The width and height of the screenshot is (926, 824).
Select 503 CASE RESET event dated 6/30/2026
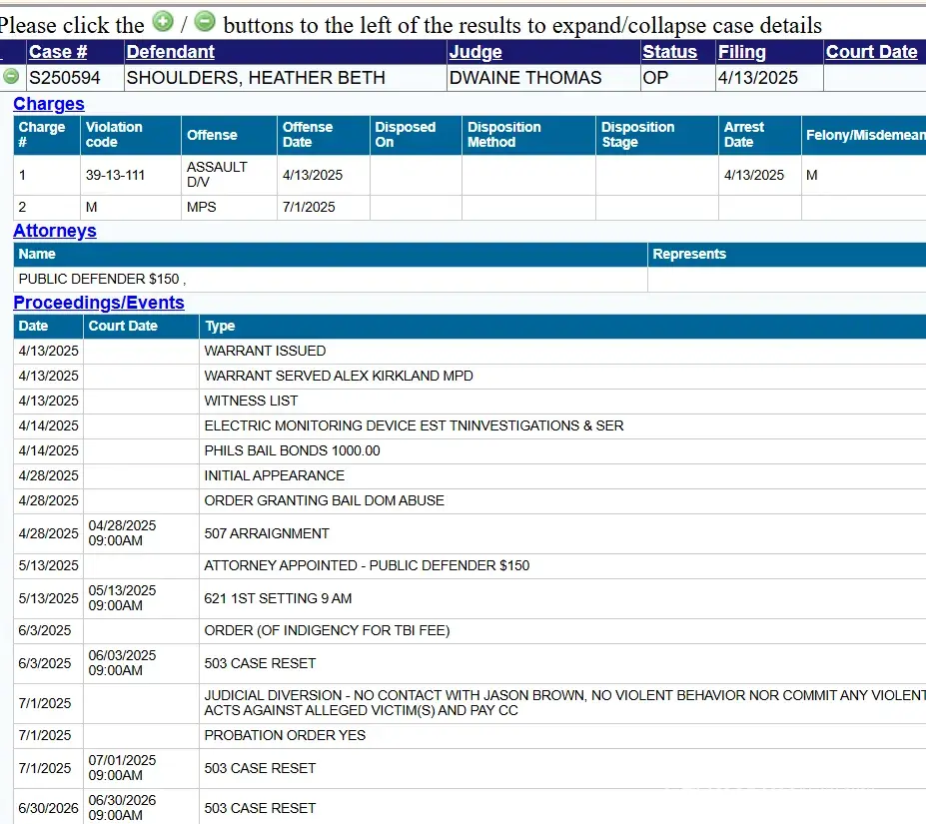coord(260,808)
